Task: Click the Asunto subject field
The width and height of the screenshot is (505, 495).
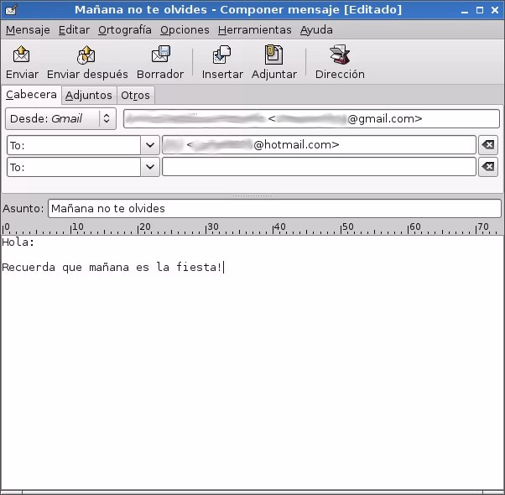Action: (274, 208)
